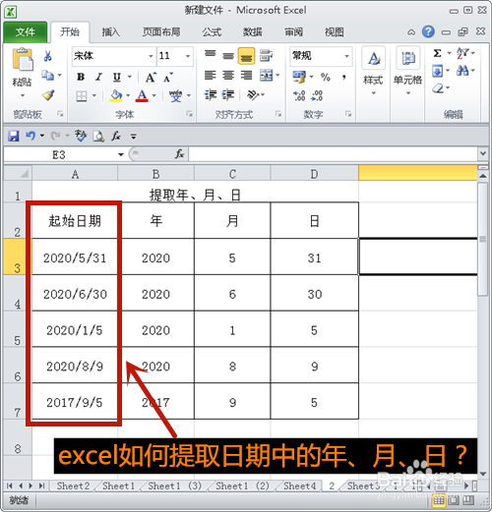Center text horizontally
Screen dimensions: 492x512
click(228, 76)
